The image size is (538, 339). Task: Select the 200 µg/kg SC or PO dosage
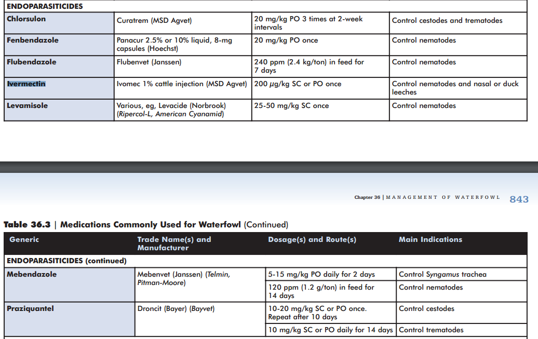point(298,84)
